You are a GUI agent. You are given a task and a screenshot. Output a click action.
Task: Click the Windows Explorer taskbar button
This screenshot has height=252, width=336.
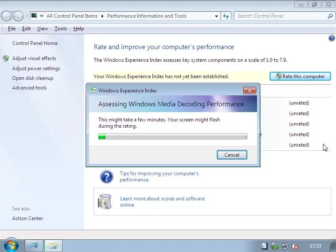(53, 246)
